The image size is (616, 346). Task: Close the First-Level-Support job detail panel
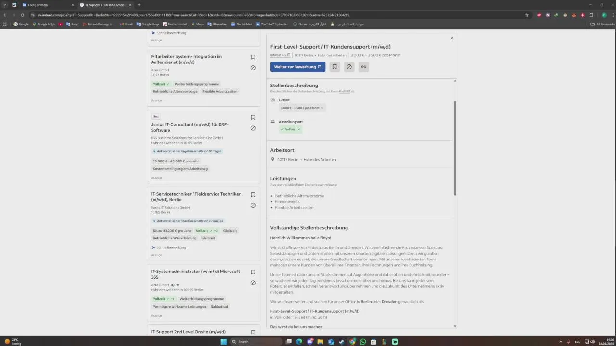pos(451,38)
